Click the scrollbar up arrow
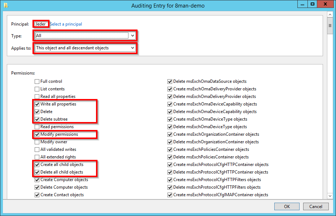Screen dimensions: 336x216 pos(330,15)
